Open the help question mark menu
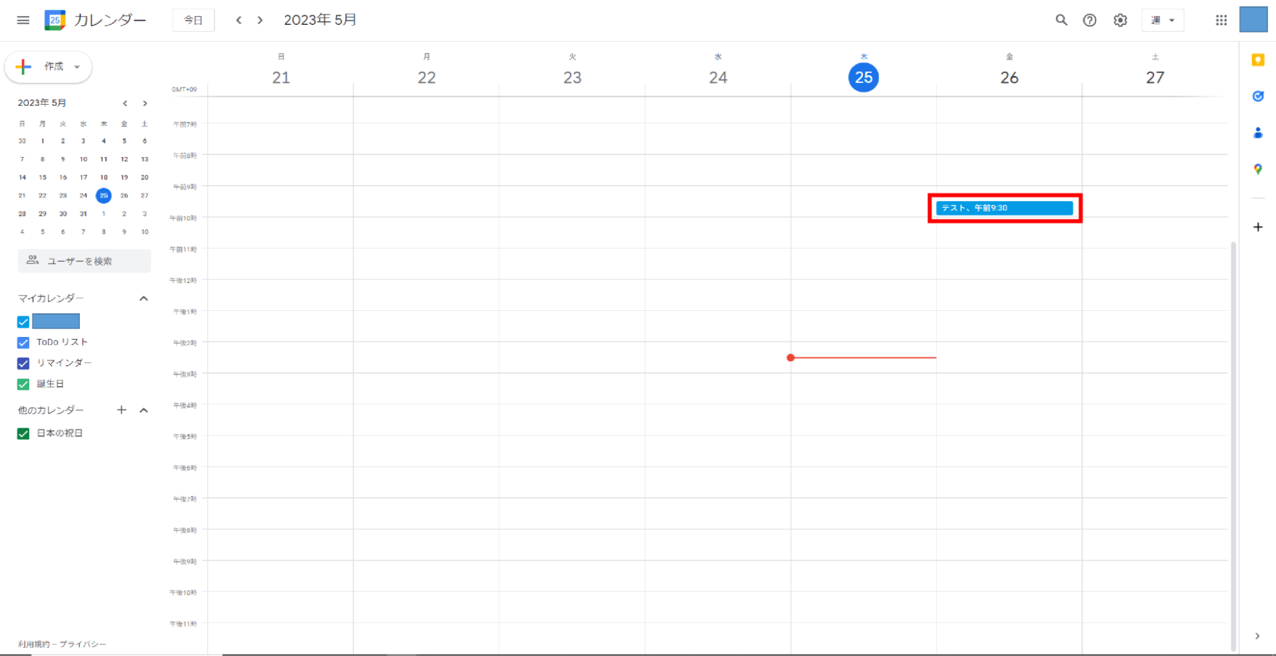 point(1090,20)
